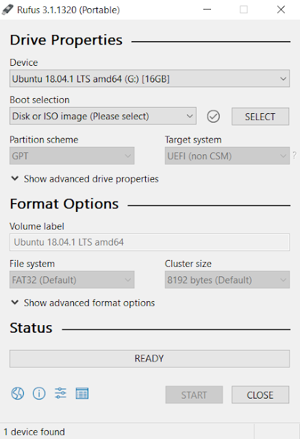Image resolution: width=300 pixels, height=439 pixels.
Task: Open the Partition scheme GPT dropdown
Action: coord(72,156)
